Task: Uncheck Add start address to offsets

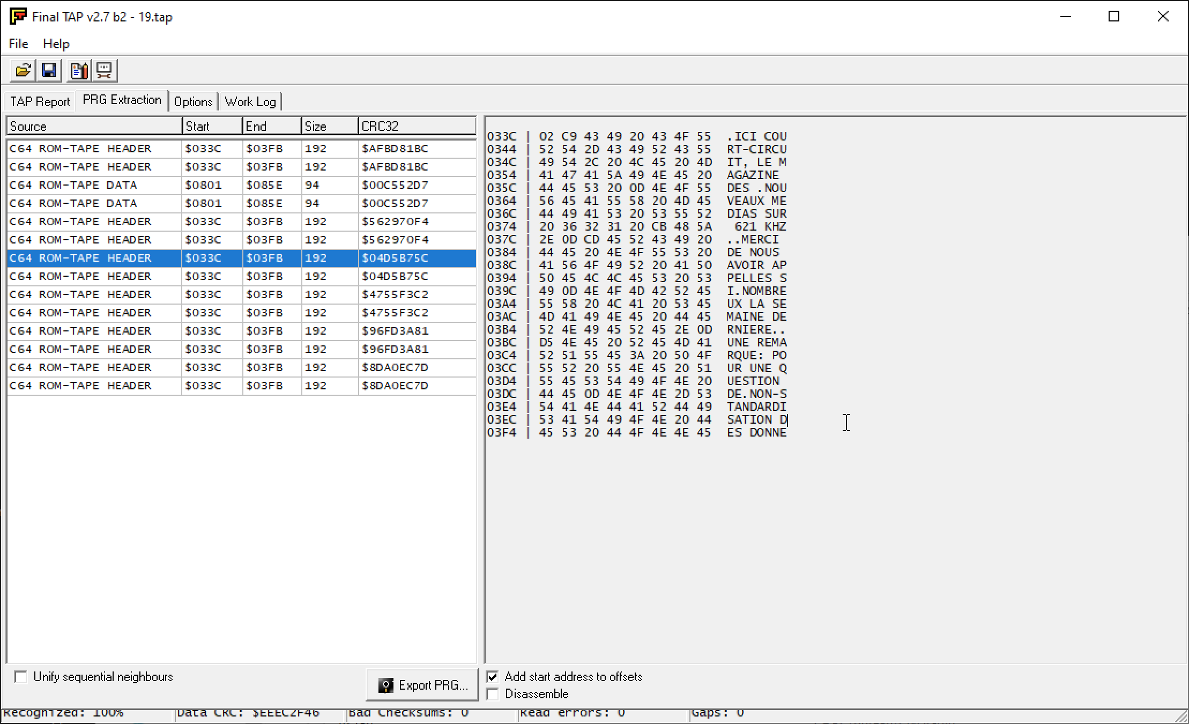Action: (x=493, y=677)
